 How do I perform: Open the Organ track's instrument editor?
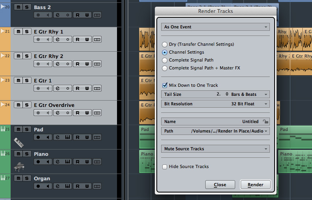[x=68, y=186]
